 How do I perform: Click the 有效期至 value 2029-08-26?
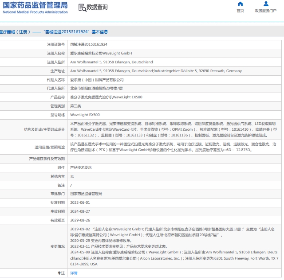point(80,220)
